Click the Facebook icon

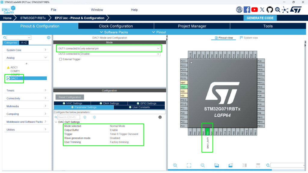point(247,10)
